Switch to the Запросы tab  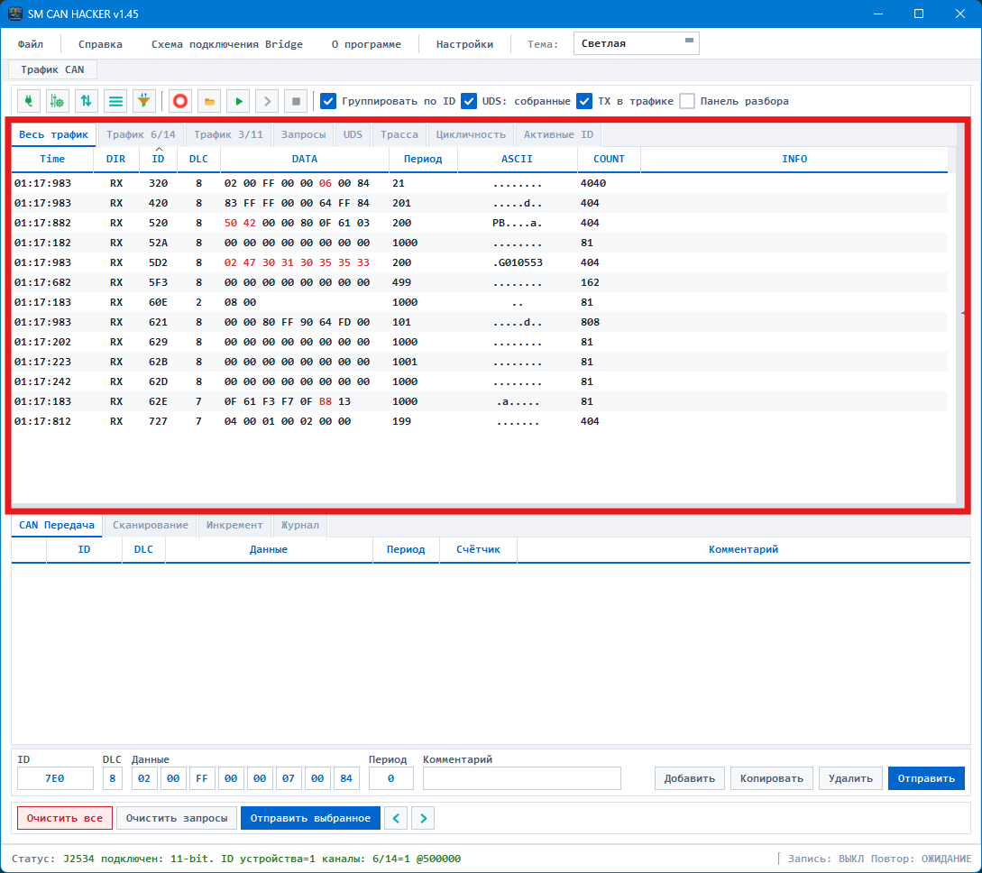pyautogui.click(x=303, y=134)
